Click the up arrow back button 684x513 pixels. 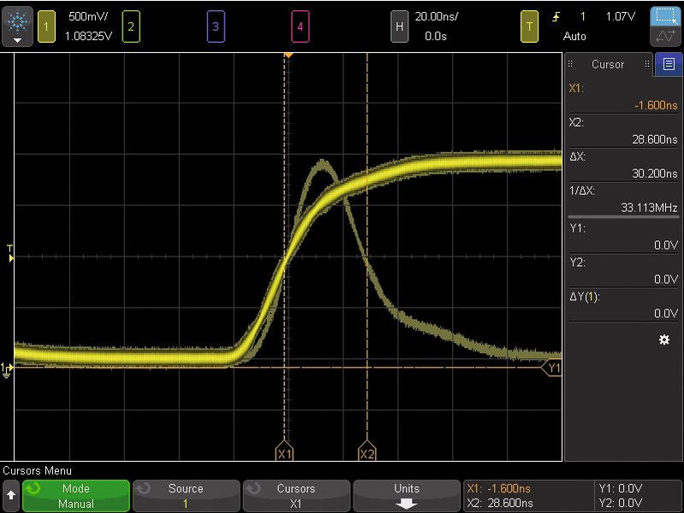point(11,496)
